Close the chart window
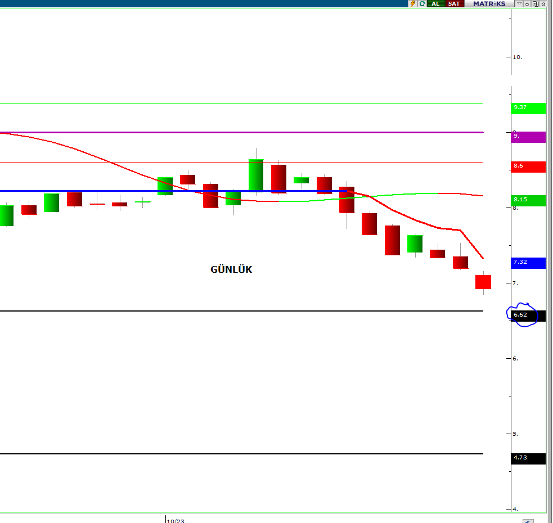The height and width of the screenshot is (523, 553). point(543,3)
